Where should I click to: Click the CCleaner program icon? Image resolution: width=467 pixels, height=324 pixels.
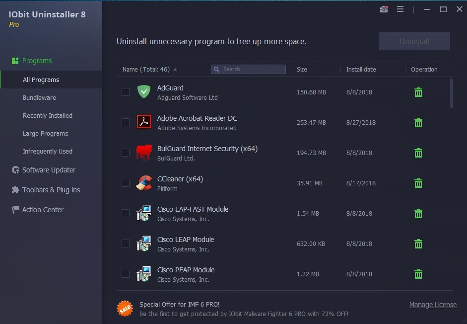pyautogui.click(x=144, y=182)
